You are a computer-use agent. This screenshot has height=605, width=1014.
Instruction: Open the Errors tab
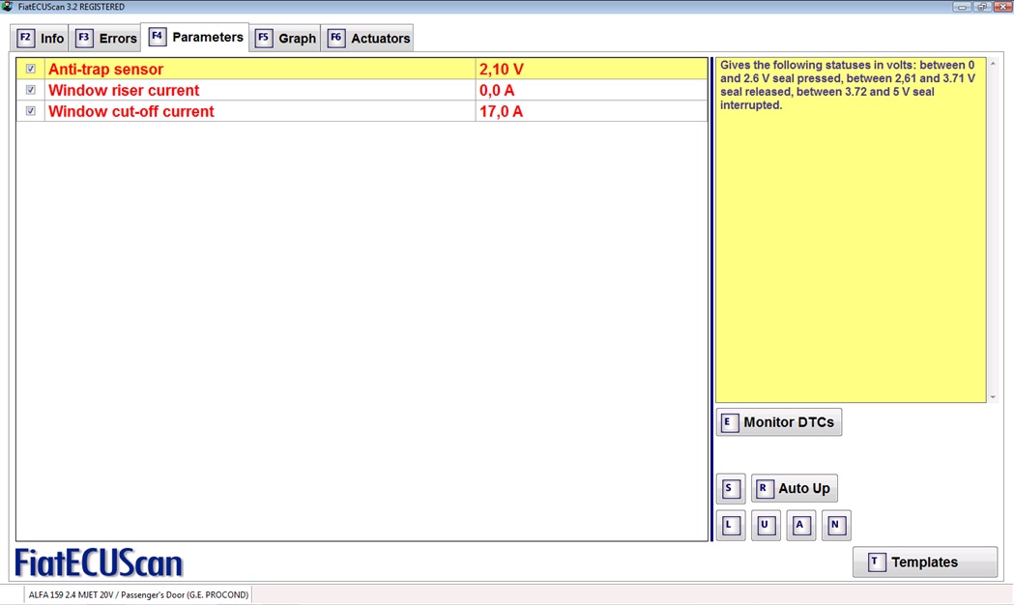106,39
